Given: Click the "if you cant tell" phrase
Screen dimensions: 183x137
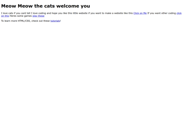Looking at the screenshot, I should [22, 13].
